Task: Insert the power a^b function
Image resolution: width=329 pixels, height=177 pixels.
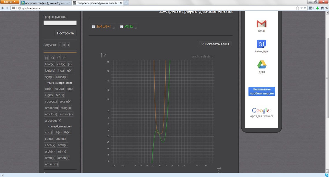Action: coord(58,58)
